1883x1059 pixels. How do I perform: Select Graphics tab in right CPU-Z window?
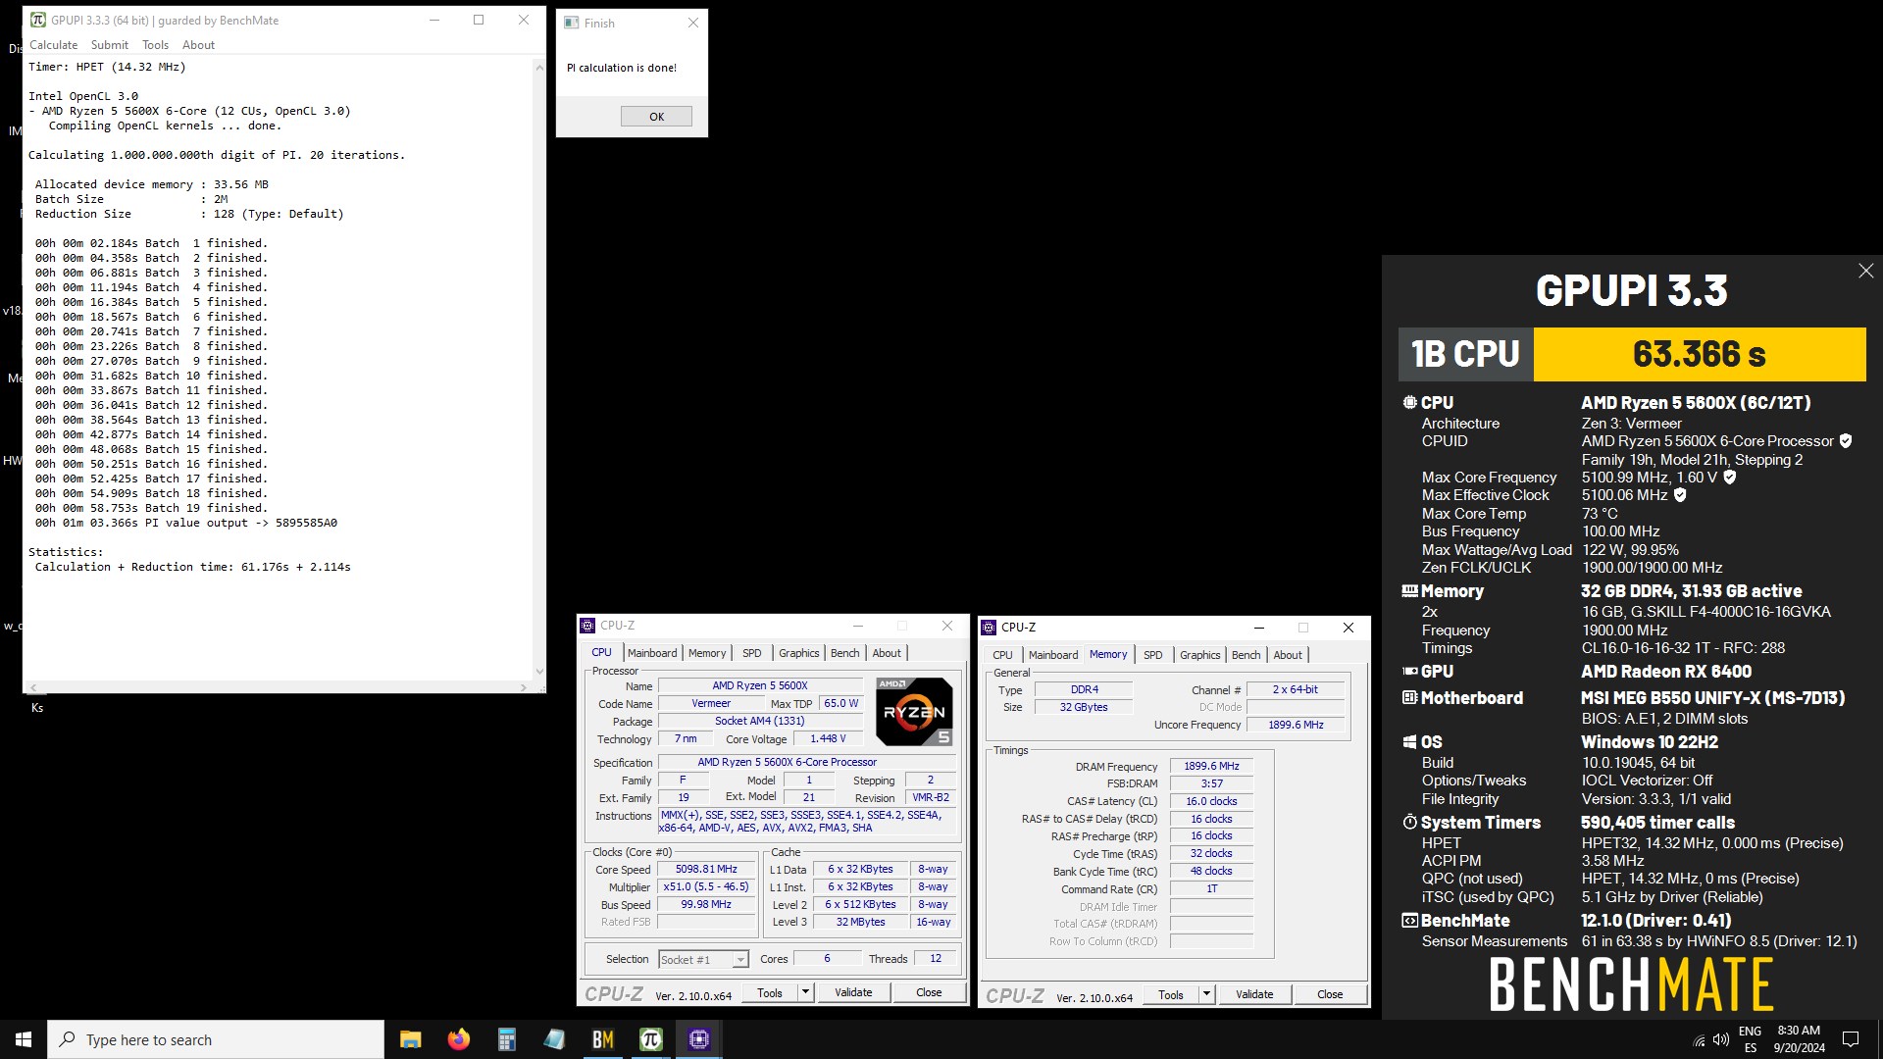pos(1199,655)
